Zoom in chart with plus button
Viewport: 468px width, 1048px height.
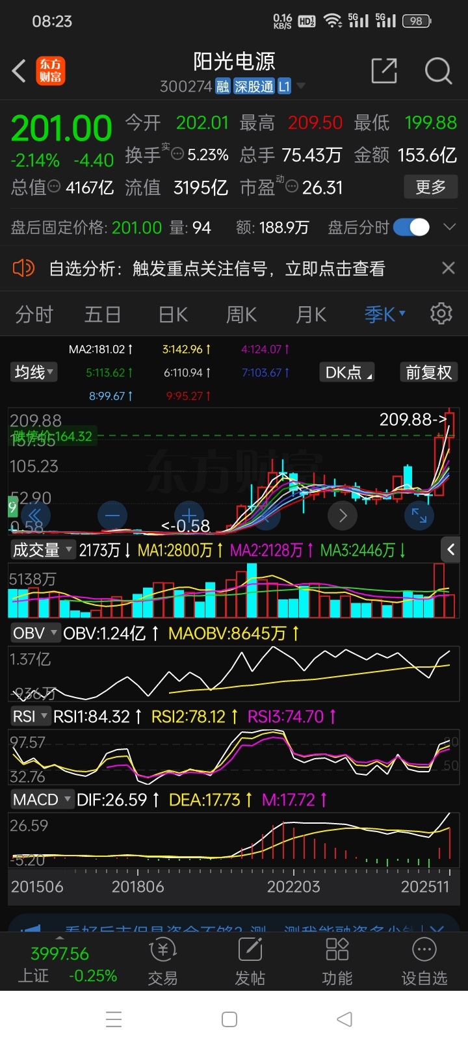(x=189, y=516)
